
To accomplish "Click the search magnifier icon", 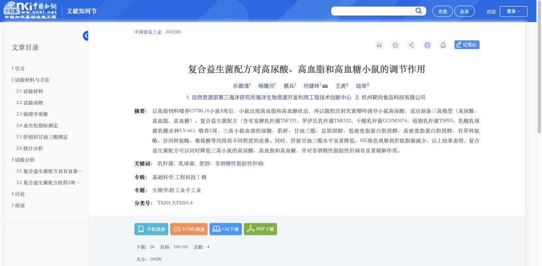I will (x=419, y=11).
